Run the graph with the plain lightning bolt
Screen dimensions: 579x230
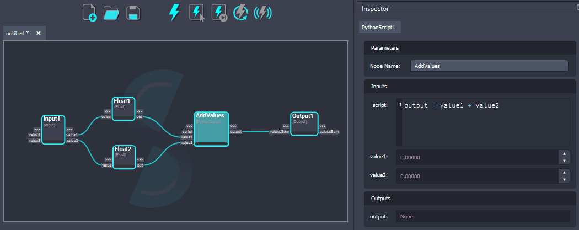pyautogui.click(x=174, y=13)
